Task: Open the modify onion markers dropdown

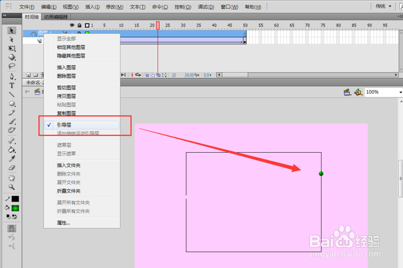Action: (164, 75)
